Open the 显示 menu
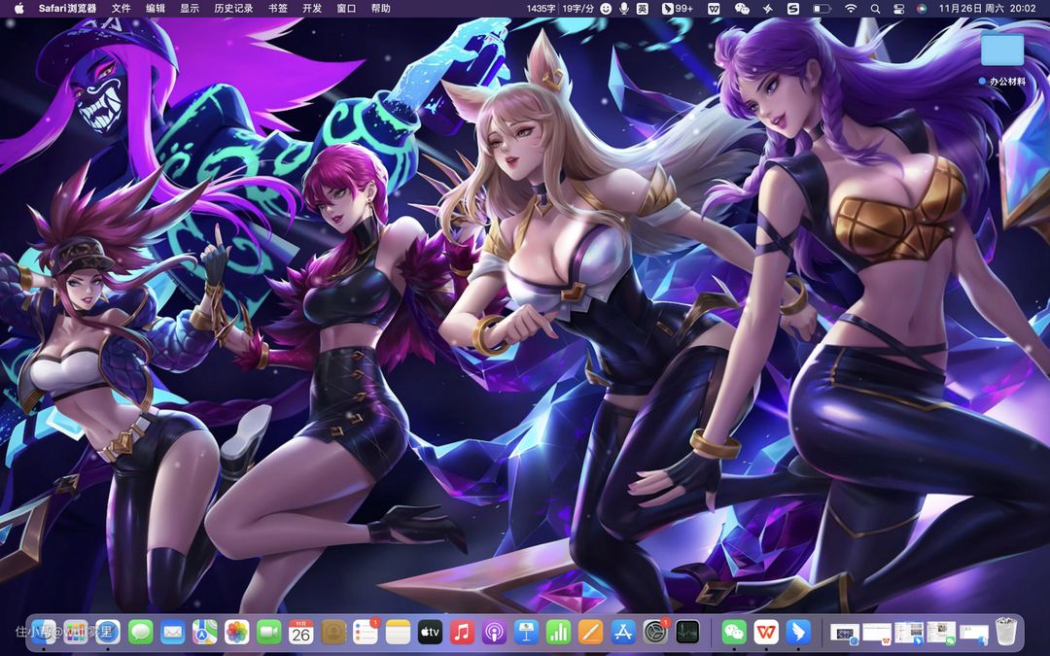The height and width of the screenshot is (656, 1050). 190,8
